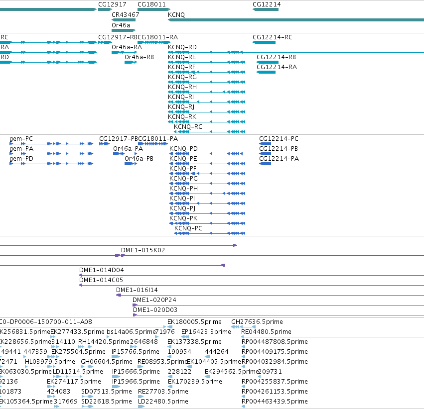Screen dimensions: 424x409
Task: Select the 'CG12214-RB' transcript label
Action: (x=277, y=57)
